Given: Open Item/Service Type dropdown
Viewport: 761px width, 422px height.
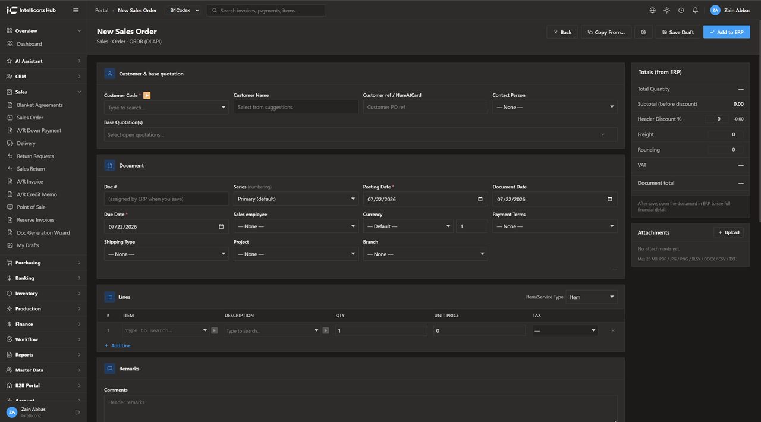Looking at the screenshot, I should pyautogui.click(x=592, y=297).
